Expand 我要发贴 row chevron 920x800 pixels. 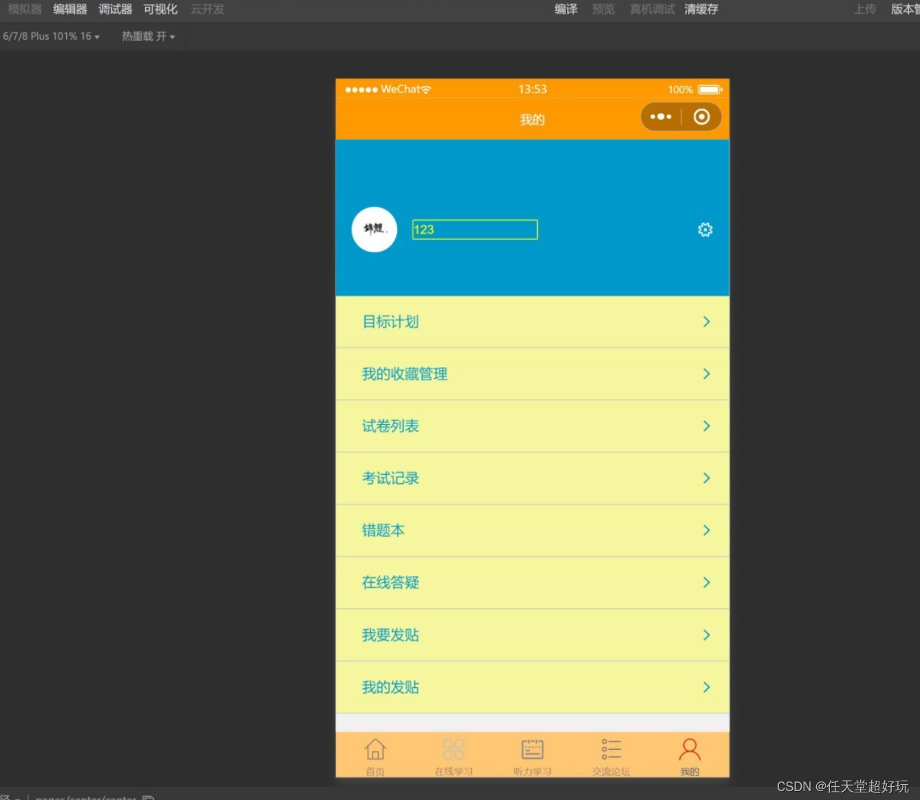coord(706,635)
